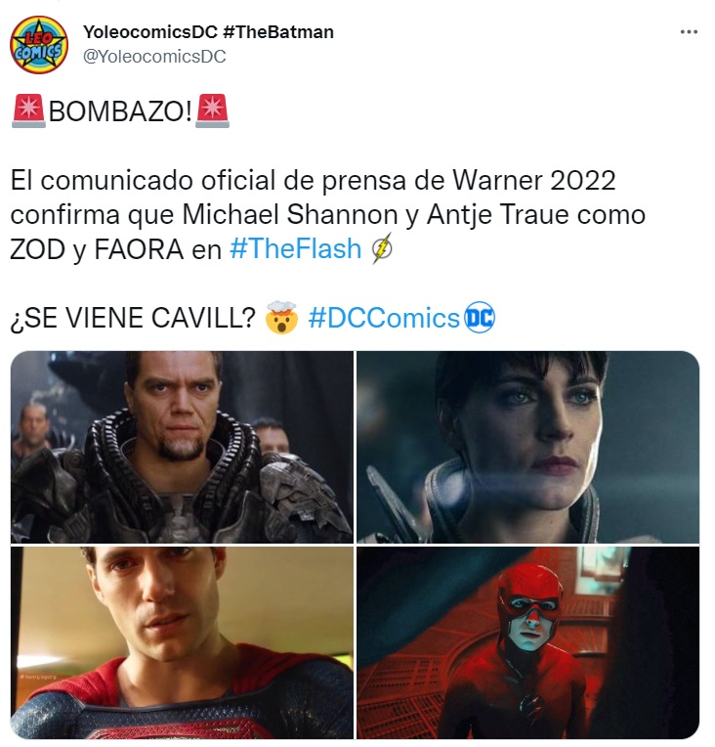
Task: Open the @YoleocomicsDC handle
Action: coord(154,56)
